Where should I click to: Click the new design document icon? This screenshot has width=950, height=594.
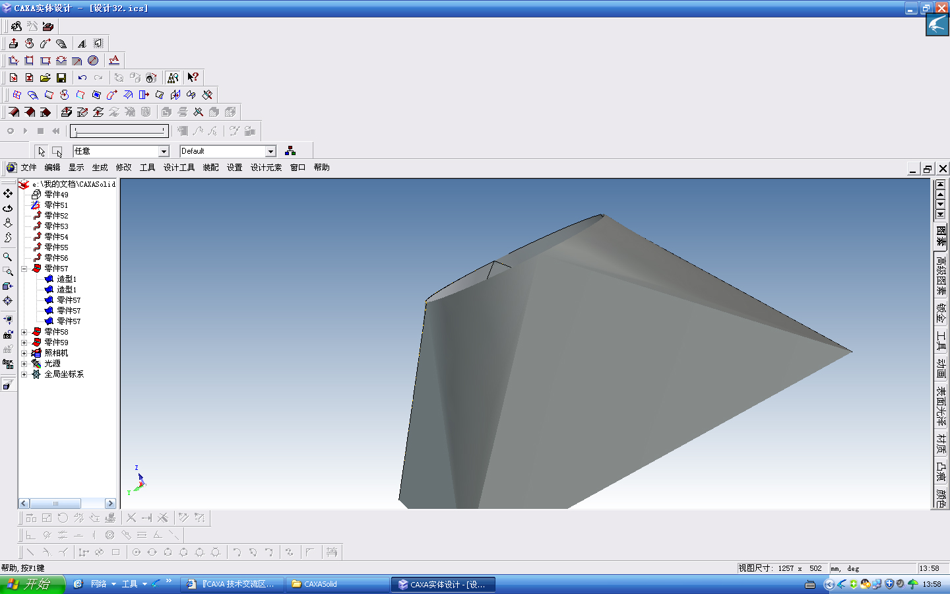pos(14,78)
